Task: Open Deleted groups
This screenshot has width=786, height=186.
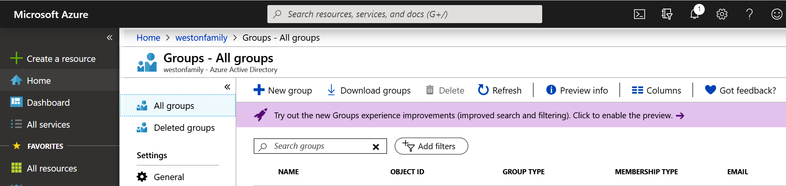Action: [178, 128]
